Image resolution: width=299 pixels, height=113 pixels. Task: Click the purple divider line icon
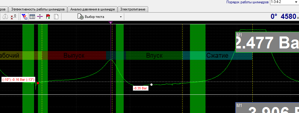40,17
